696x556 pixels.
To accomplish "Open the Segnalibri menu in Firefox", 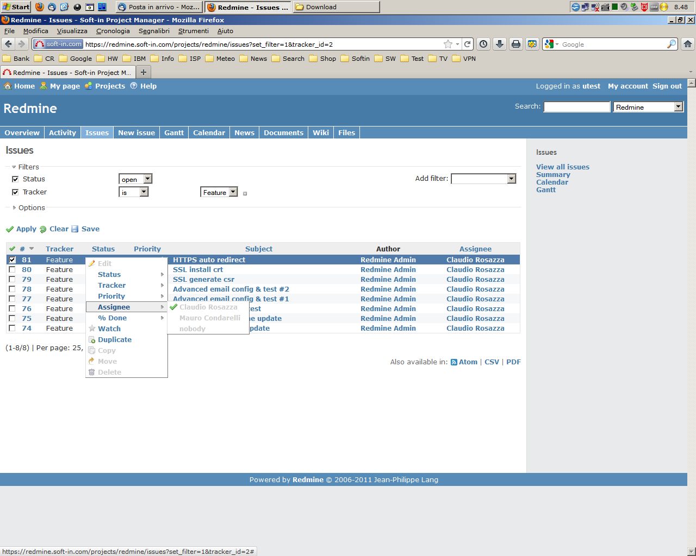I will [154, 31].
